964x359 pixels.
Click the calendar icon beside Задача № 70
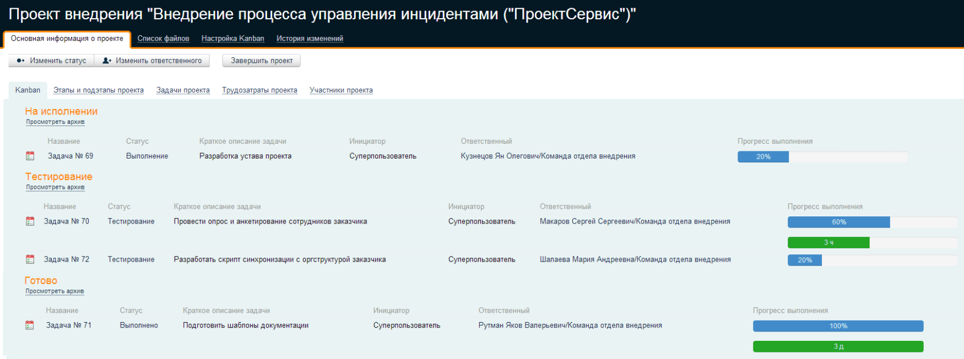pyautogui.click(x=30, y=221)
